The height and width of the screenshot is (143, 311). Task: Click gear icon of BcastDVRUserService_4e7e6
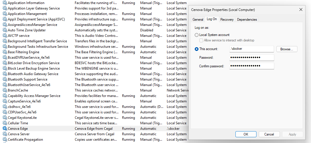pos(5,58)
